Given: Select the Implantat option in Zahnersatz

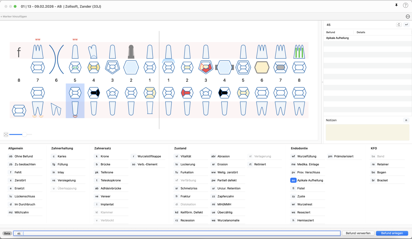Looking at the screenshot, I should pos(107,204).
